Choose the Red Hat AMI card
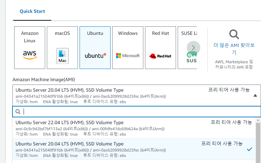Viewport: 261px width, 163px height. 161,48
